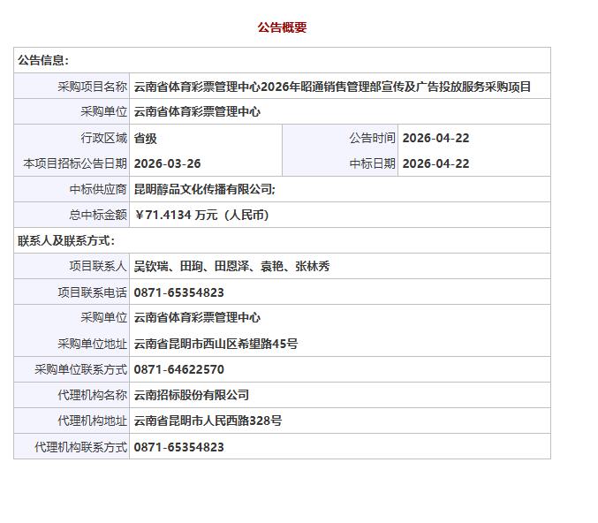Click the winning supplier 昆明醇品文化传播有限公司

click(x=204, y=189)
